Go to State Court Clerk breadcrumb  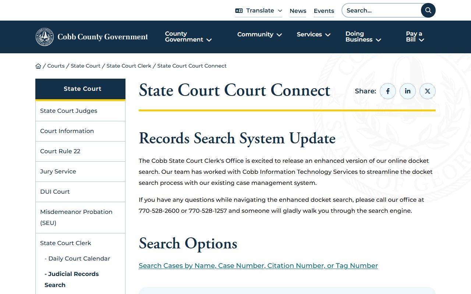129,66
